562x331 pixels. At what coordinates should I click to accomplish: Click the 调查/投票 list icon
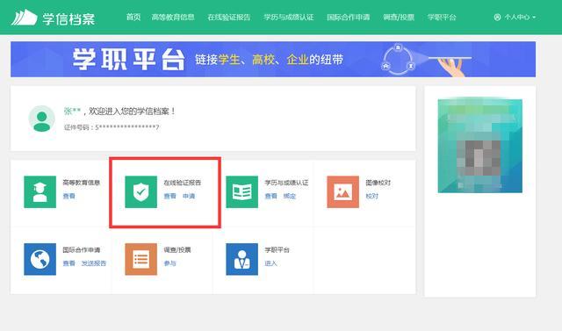(140, 259)
